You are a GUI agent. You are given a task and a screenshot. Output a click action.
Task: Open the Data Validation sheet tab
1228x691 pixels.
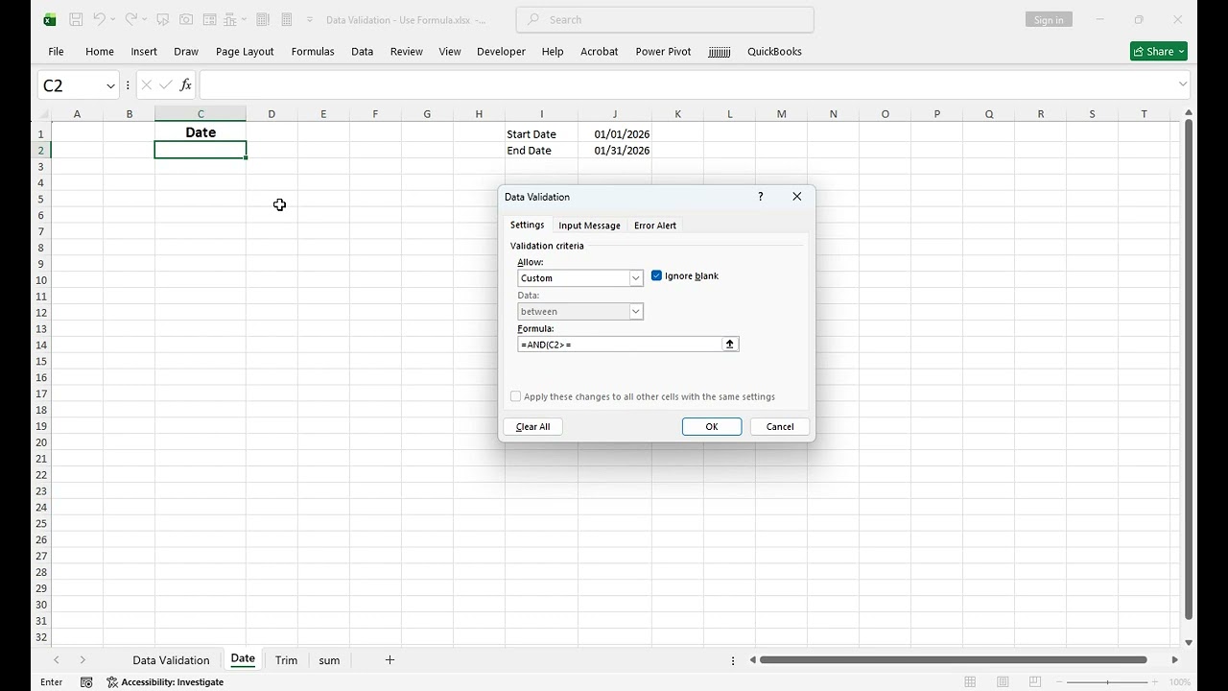pos(171,660)
